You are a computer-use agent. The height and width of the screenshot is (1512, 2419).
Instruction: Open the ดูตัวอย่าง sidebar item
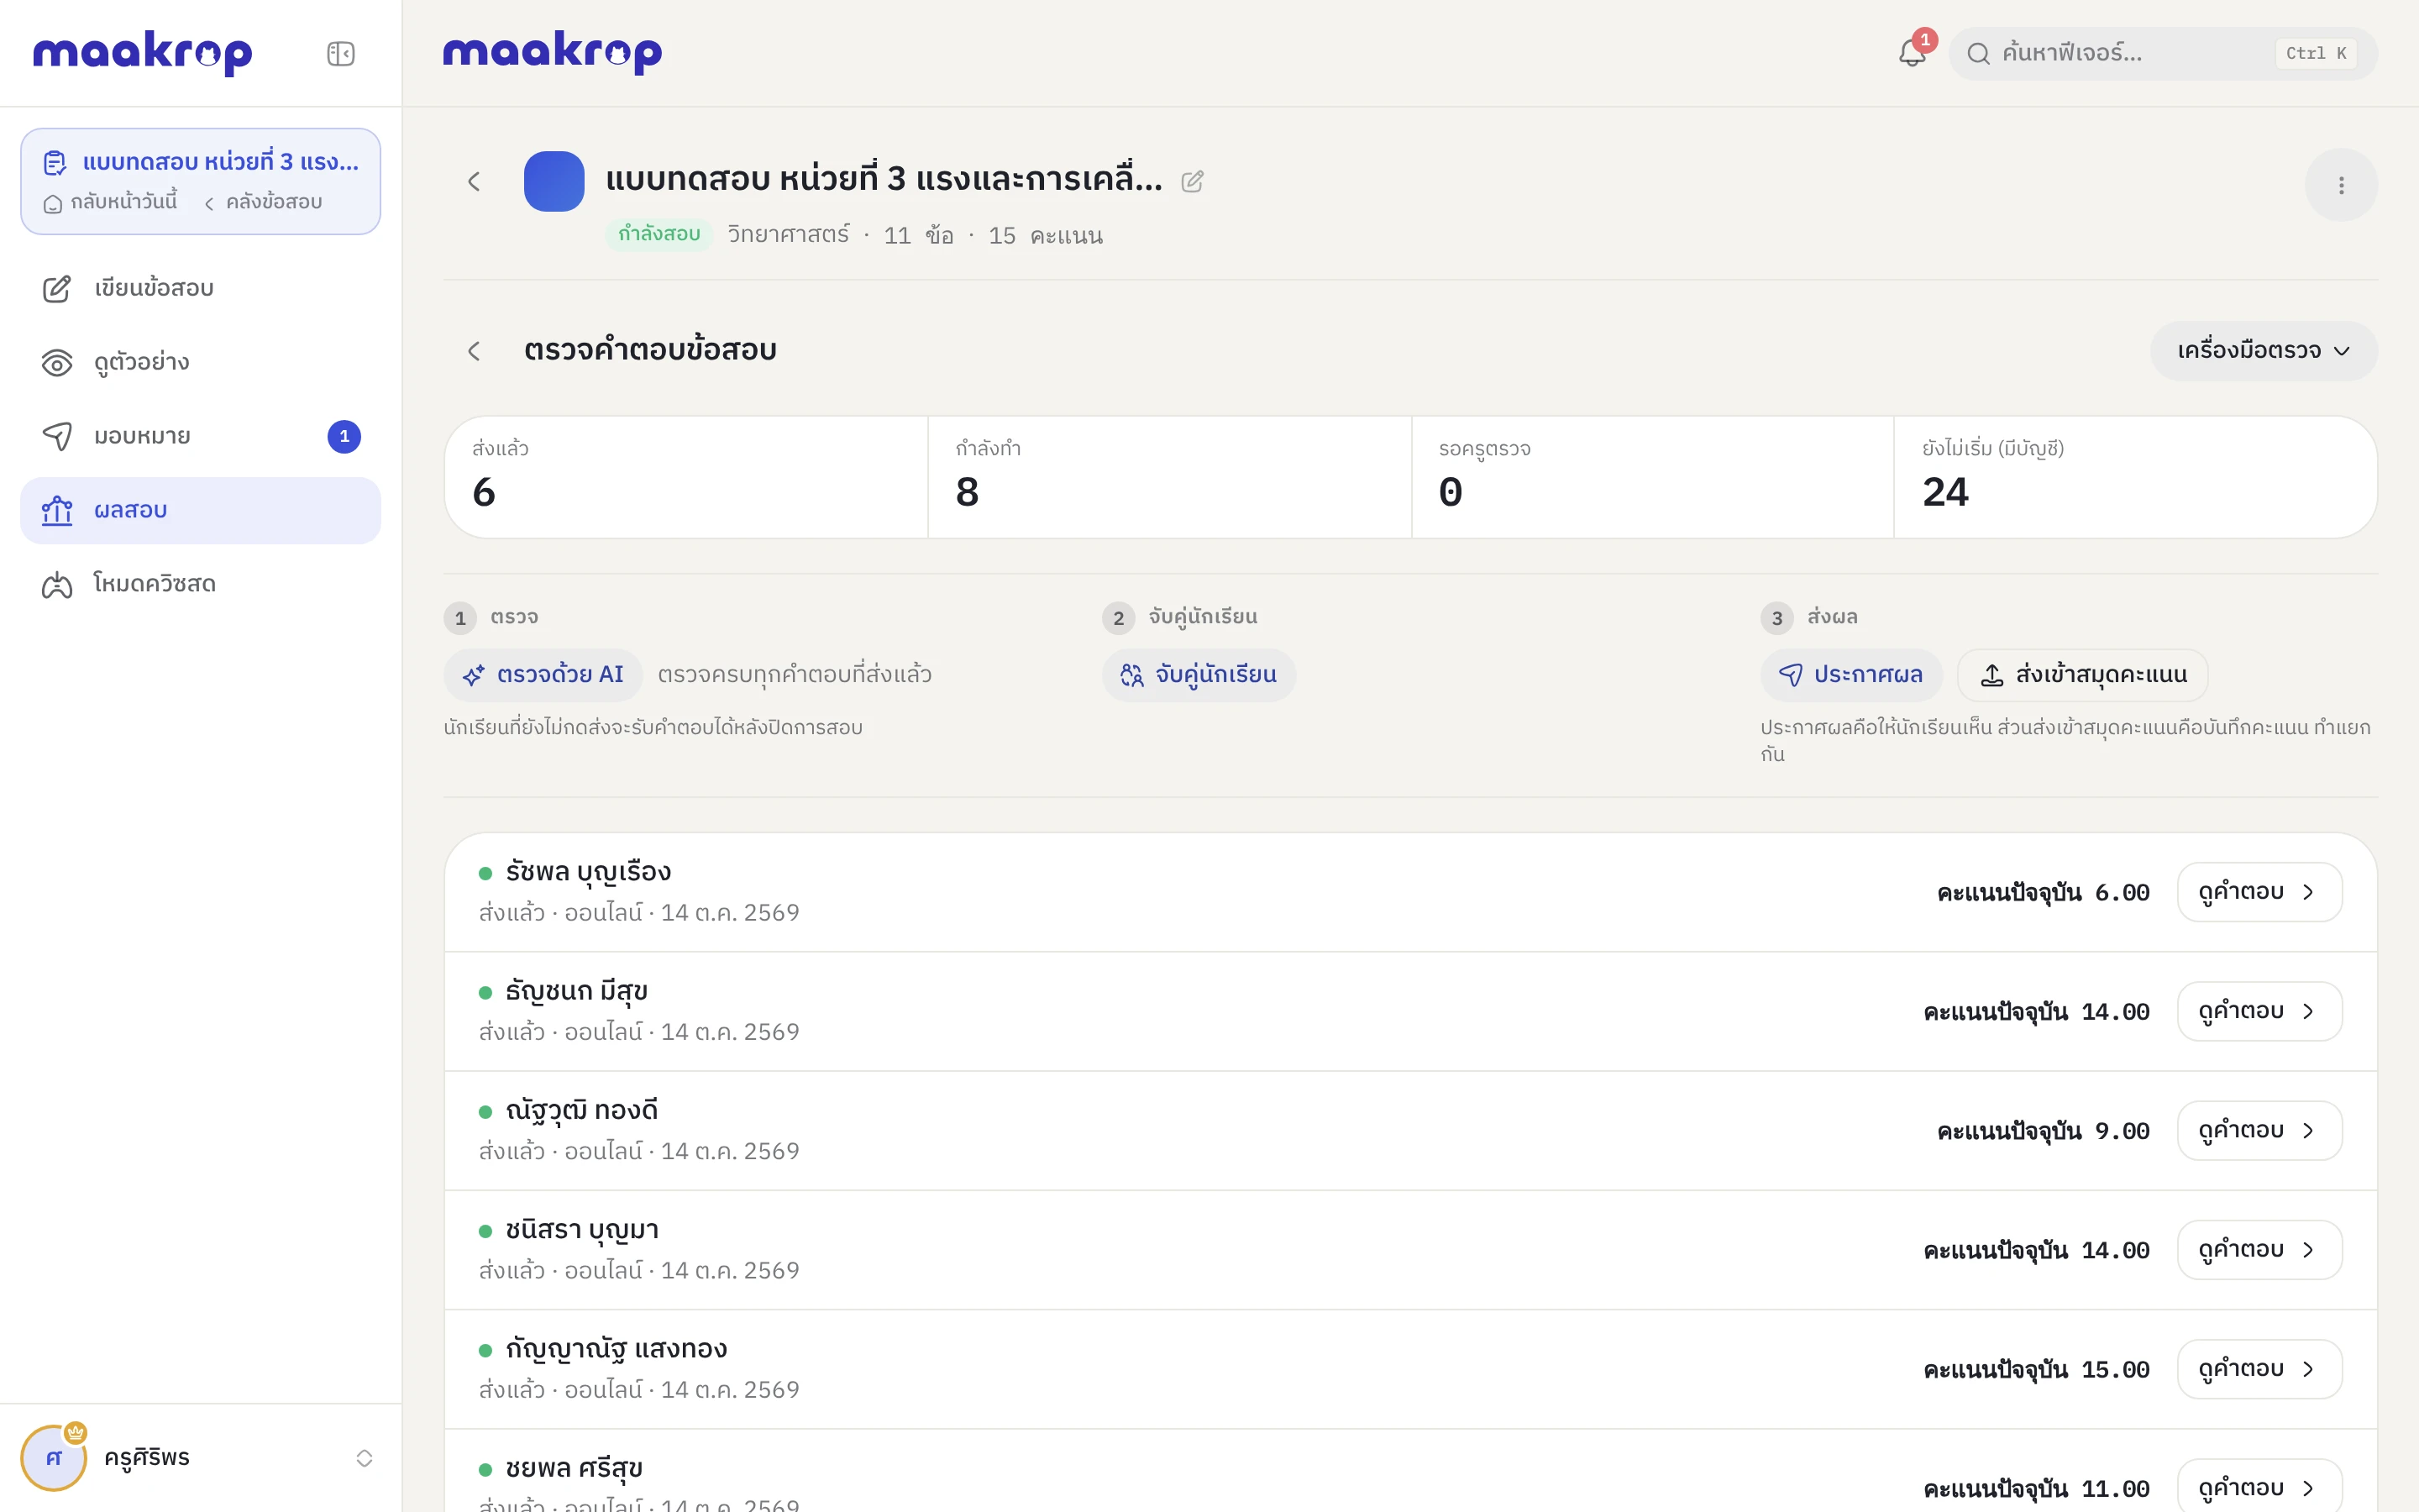[200, 362]
